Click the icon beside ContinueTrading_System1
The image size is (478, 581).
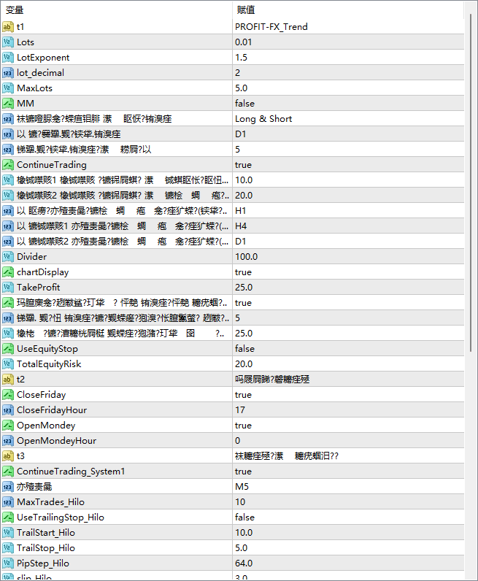point(8,472)
